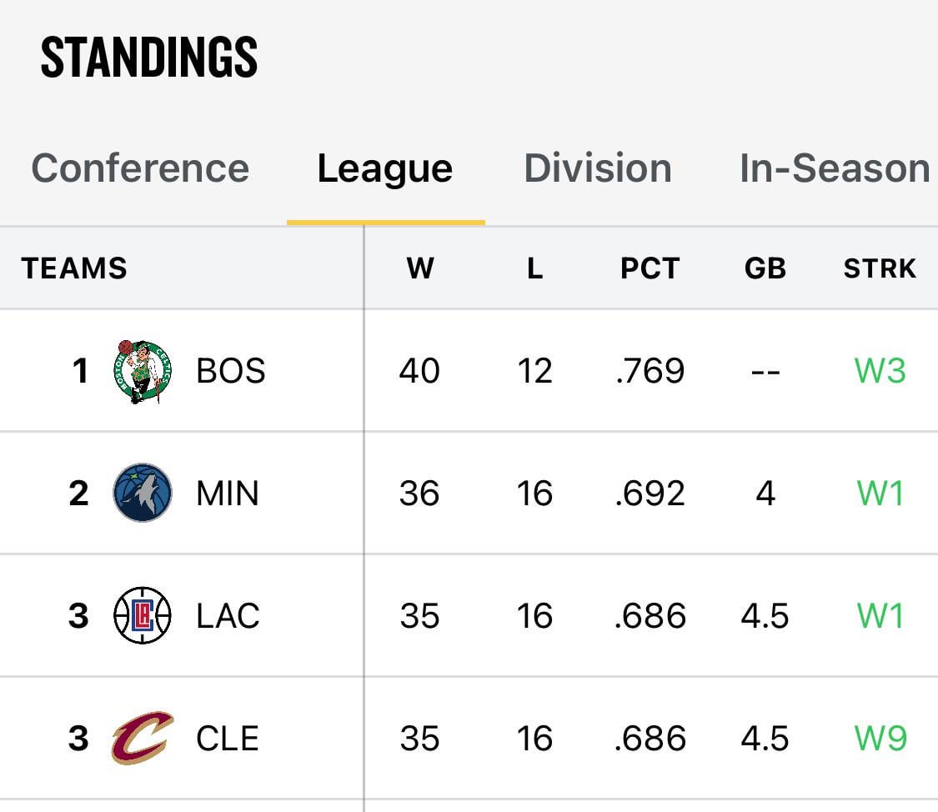Screen dimensions: 938x812
Task: Tap the Boston Celtics team logo
Action: [143, 371]
